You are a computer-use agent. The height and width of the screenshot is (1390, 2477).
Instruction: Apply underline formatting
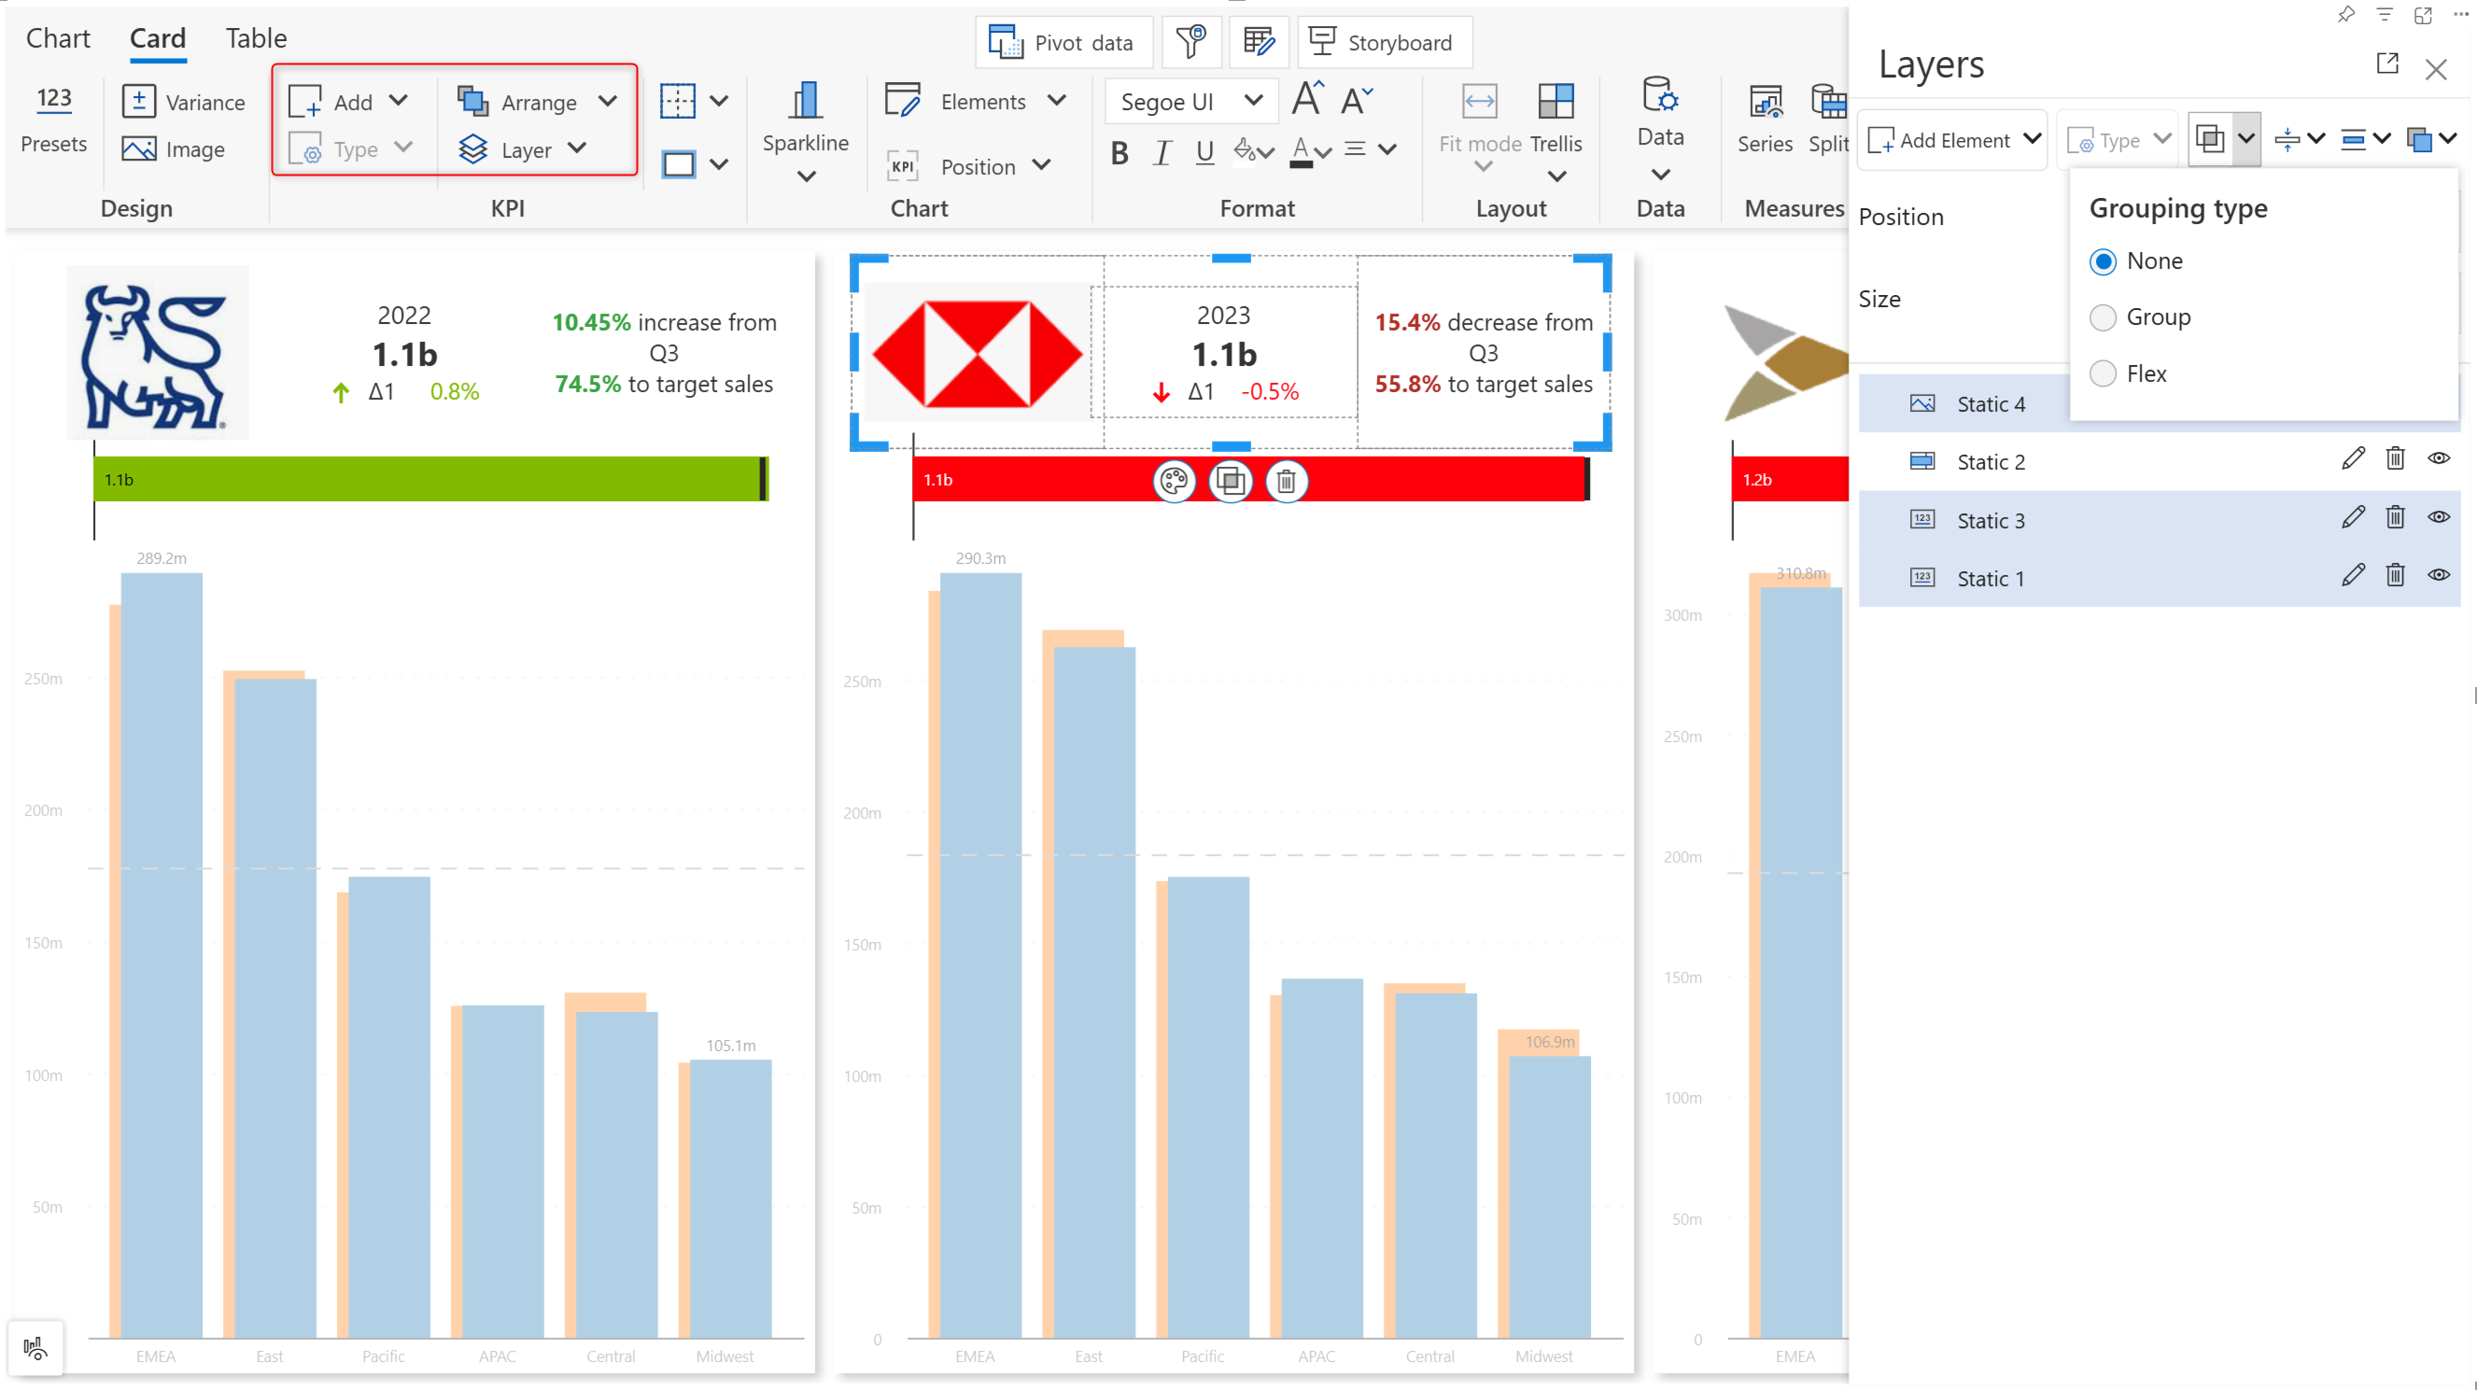[1203, 152]
